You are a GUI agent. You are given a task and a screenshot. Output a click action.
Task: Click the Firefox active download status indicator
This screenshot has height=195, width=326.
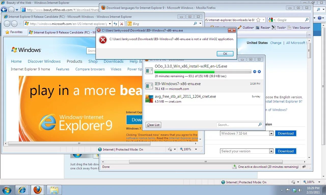tap(266, 167)
